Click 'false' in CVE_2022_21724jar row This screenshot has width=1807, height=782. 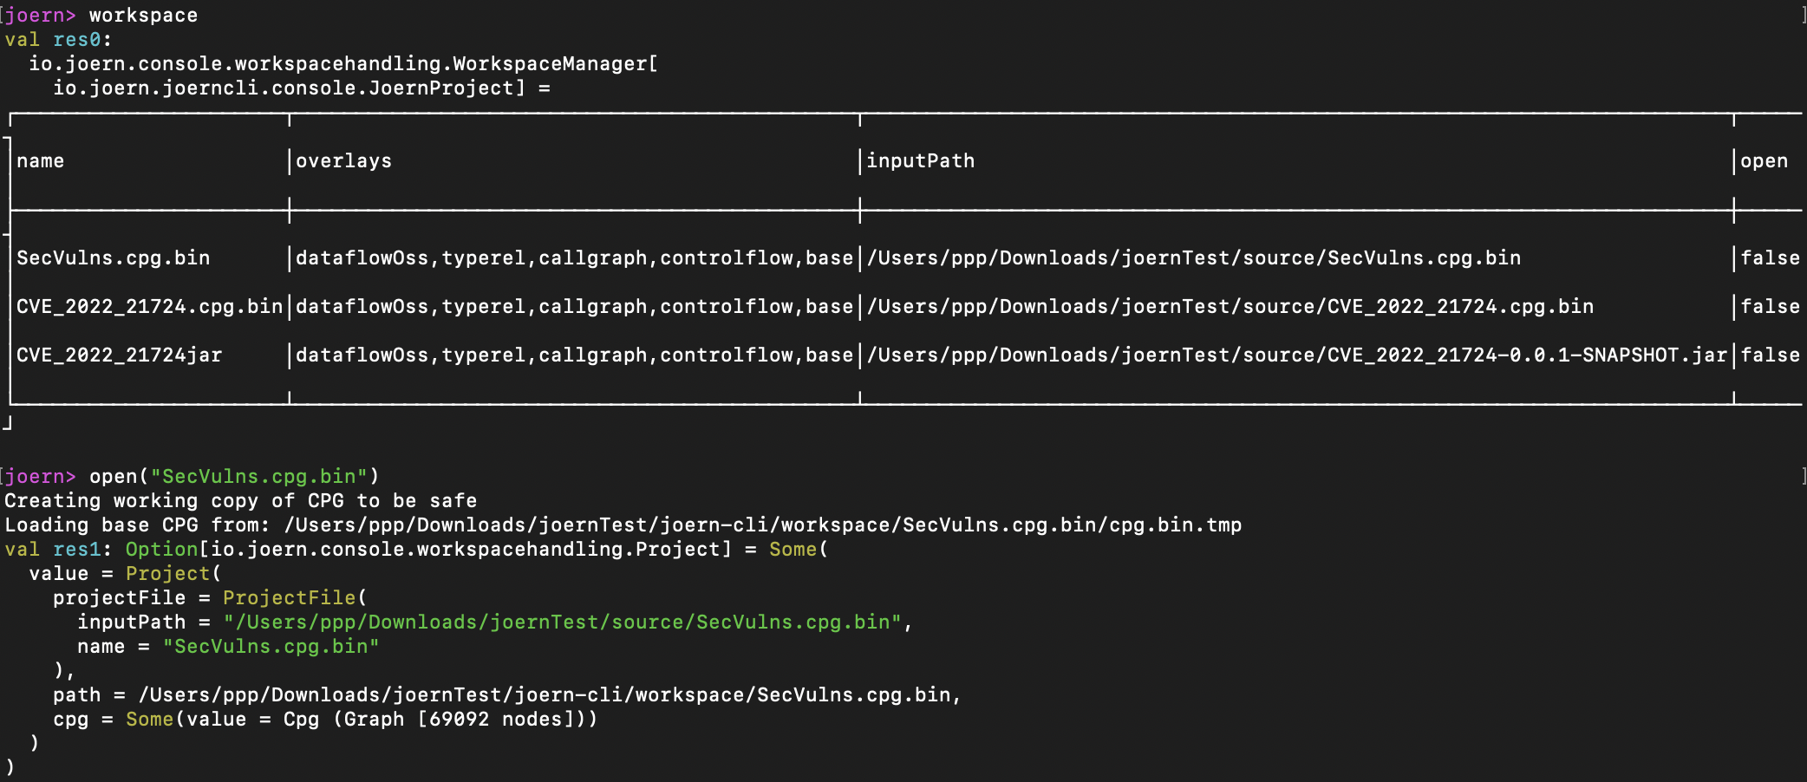pos(1770,355)
